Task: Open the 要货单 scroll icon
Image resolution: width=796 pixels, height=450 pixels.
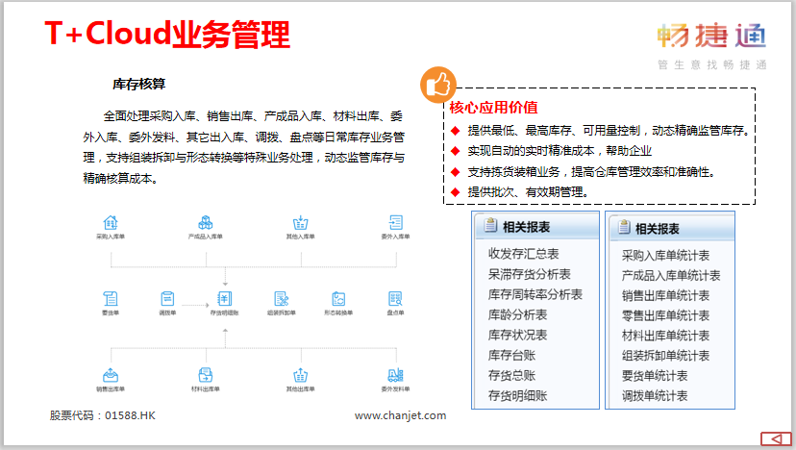Action: pos(111,299)
